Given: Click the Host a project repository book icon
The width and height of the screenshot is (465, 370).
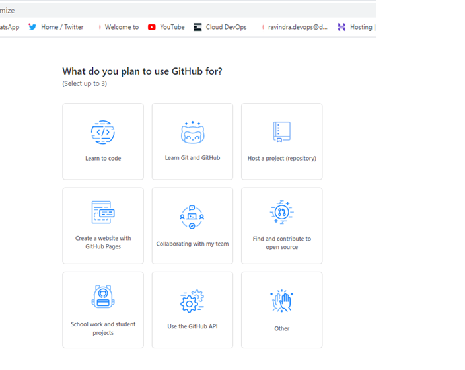Looking at the screenshot, I should click(x=282, y=132).
